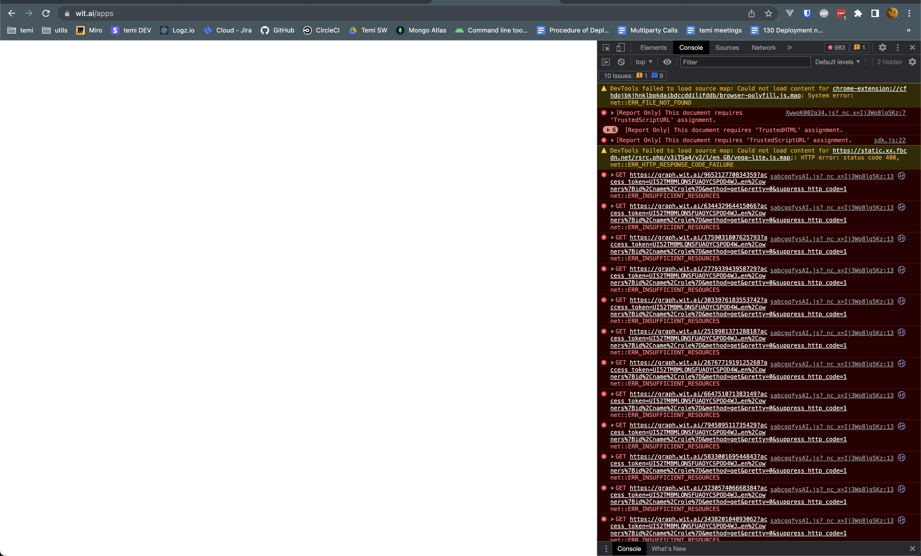Open the DevTools three-dot menu

click(898, 47)
